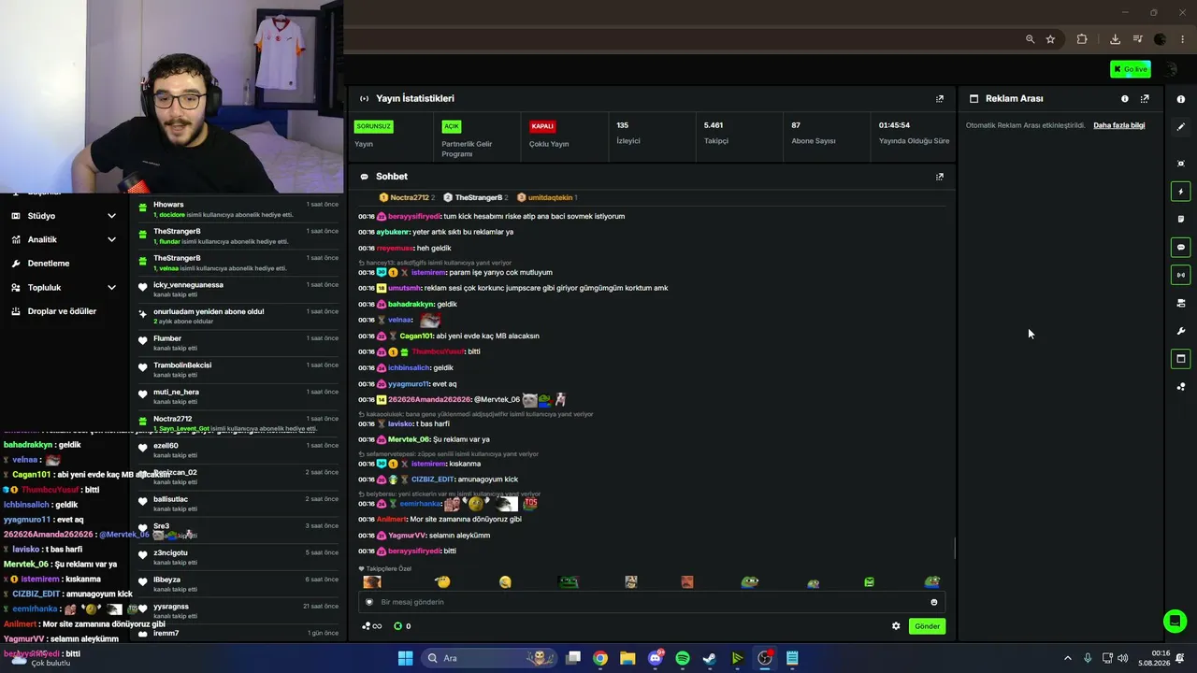
Task: Click the channel points infinity icon below chat
Action: pos(371,626)
